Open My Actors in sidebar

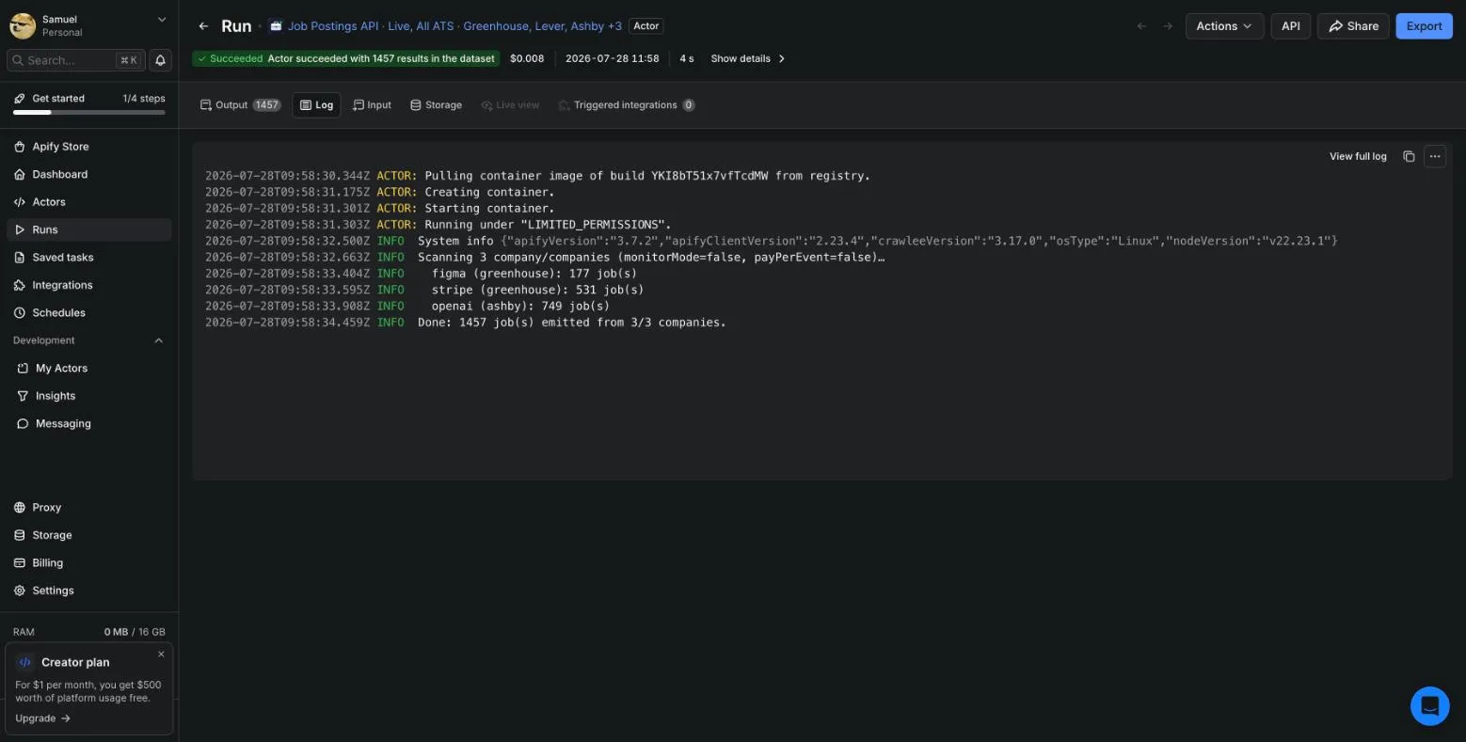coord(89,369)
